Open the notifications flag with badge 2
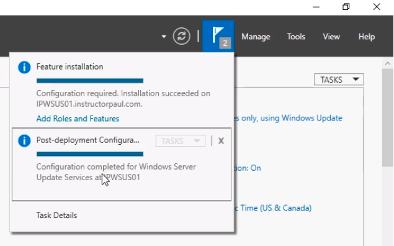Viewport: 394px width, 246px height. [218, 36]
